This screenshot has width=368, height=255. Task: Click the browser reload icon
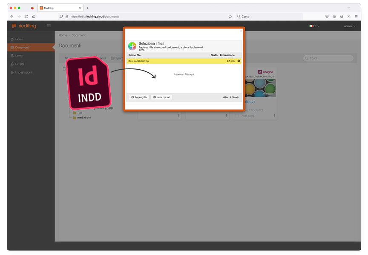[26, 17]
